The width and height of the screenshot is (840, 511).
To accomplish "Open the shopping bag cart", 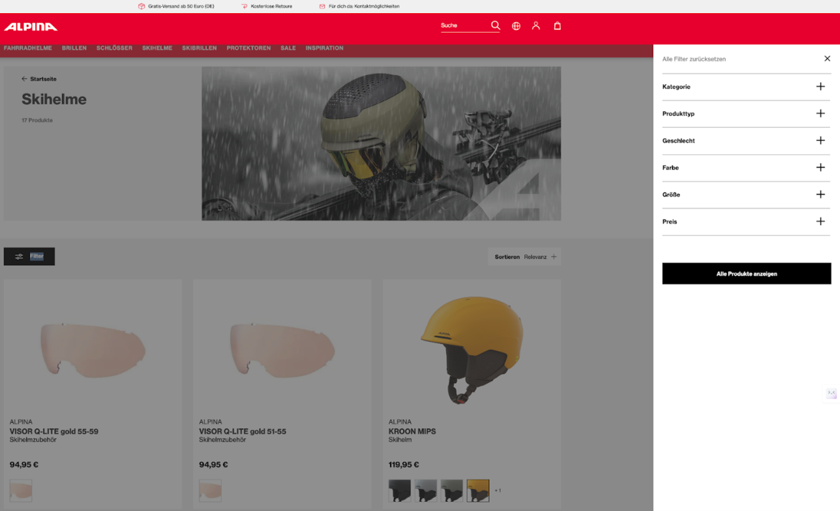I will pyautogui.click(x=557, y=26).
